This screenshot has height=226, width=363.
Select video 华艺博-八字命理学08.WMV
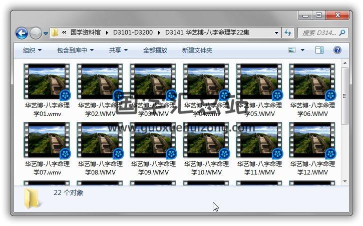click(x=100, y=149)
